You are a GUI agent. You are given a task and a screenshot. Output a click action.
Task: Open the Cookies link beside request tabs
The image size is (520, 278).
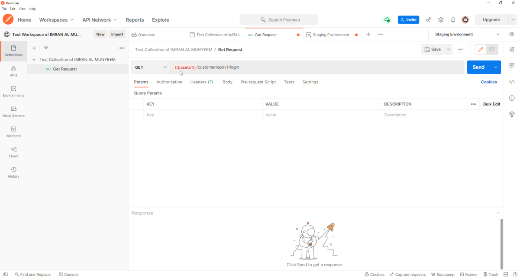(489, 82)
